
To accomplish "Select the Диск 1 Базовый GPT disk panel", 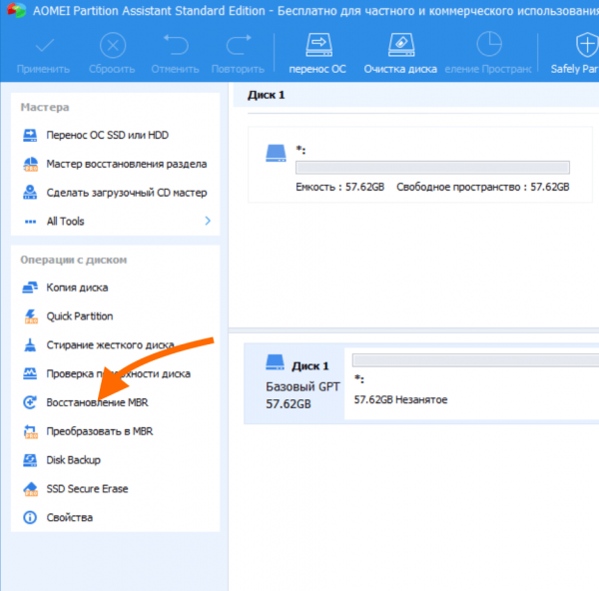I will (x=295, y=383).
